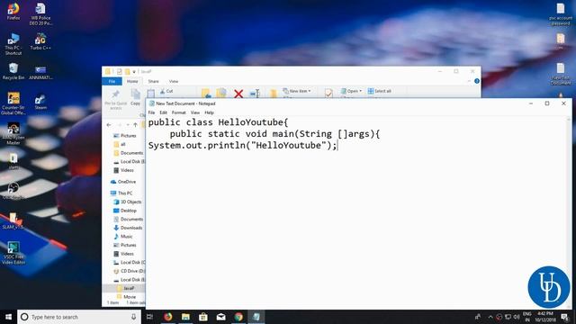Image resolution: width=576 pixels, height=324 pixels.
Task: Open Notepad's Edit menu
Action: pos(163,112)
